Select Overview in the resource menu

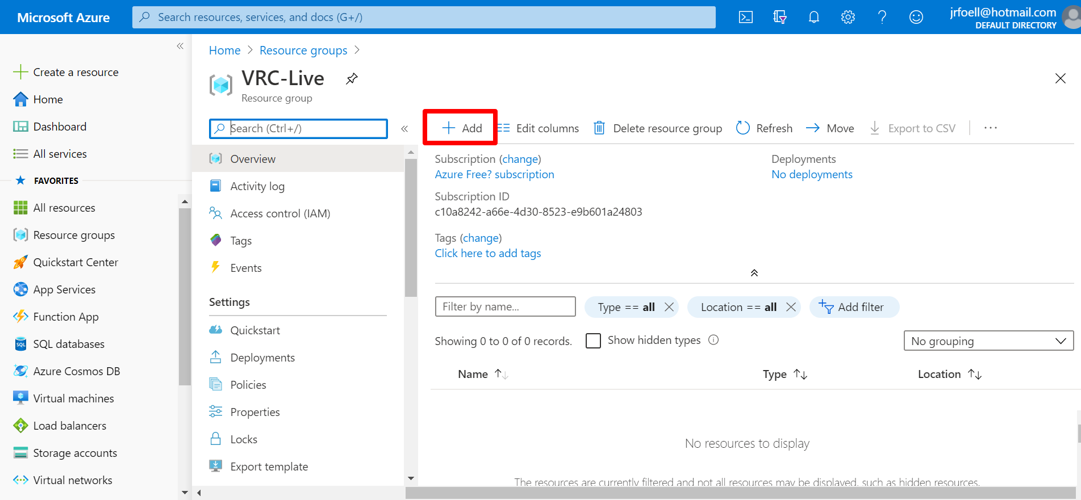pyautogui.click(x=298, y=159)
